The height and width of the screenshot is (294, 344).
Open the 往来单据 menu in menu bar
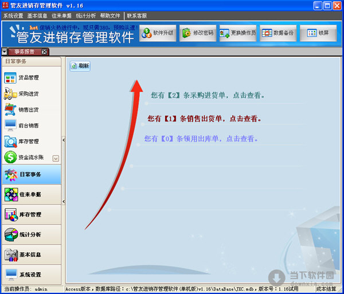pos(62,16)
